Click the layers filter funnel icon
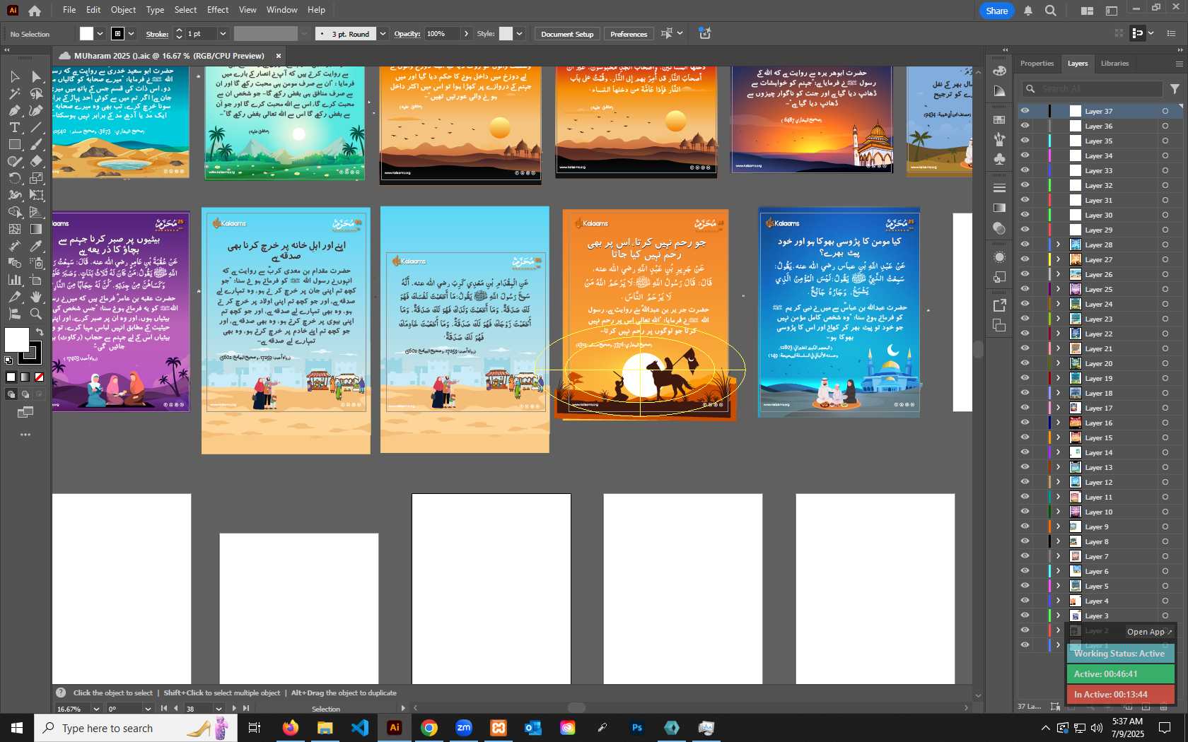Screen dimensions: 1188x742 pos(1175,89)
